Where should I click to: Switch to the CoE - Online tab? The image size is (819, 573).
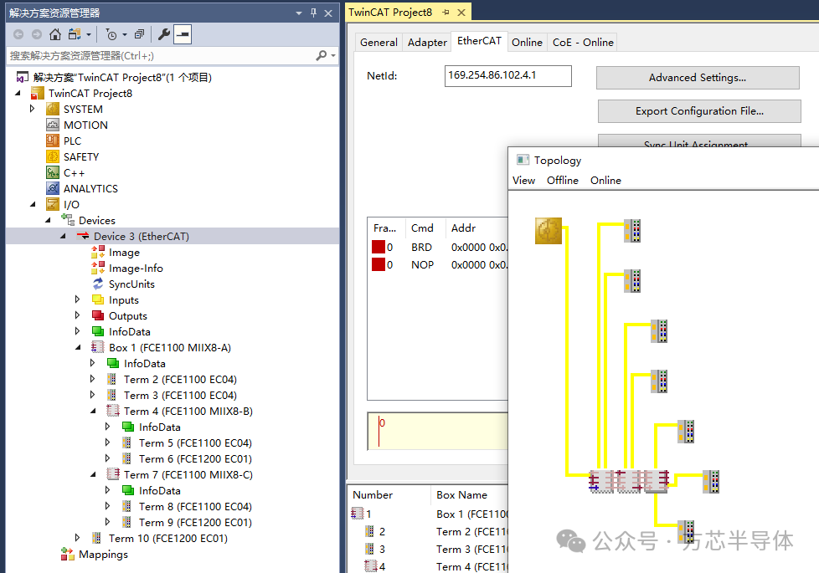(x=583, y=43)
